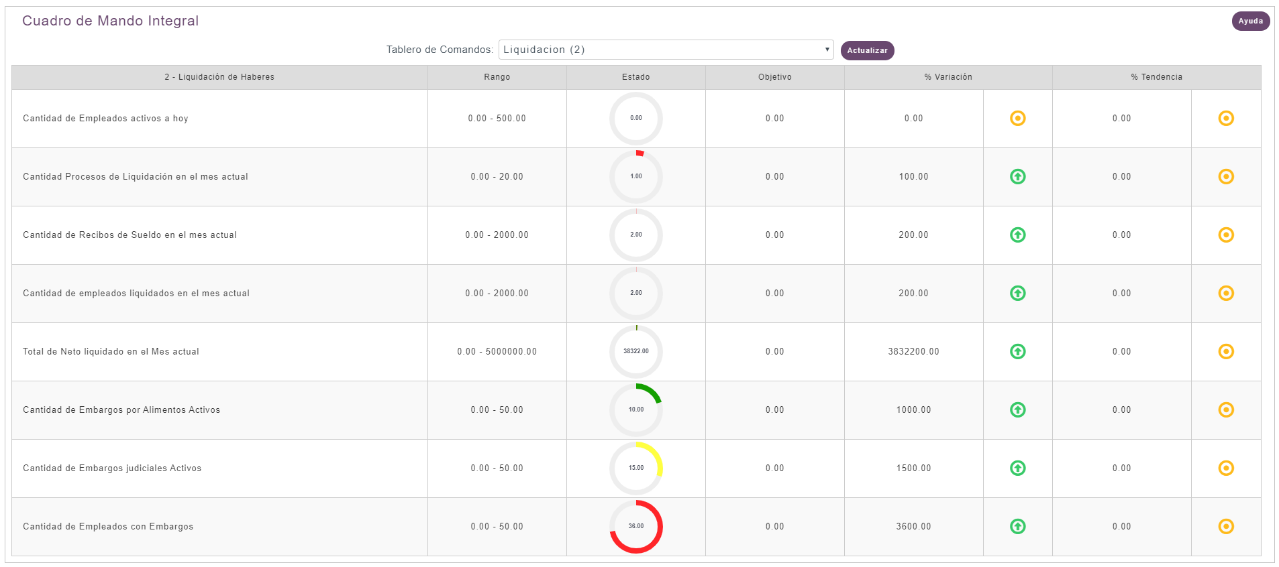Image resolution: width=1279 pixels, height=567 pixels.
Task: Open the Tablero de Comandos dropdown
Action: 666,50
